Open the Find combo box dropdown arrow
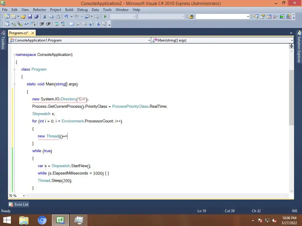302x226 pixels. 248,16
